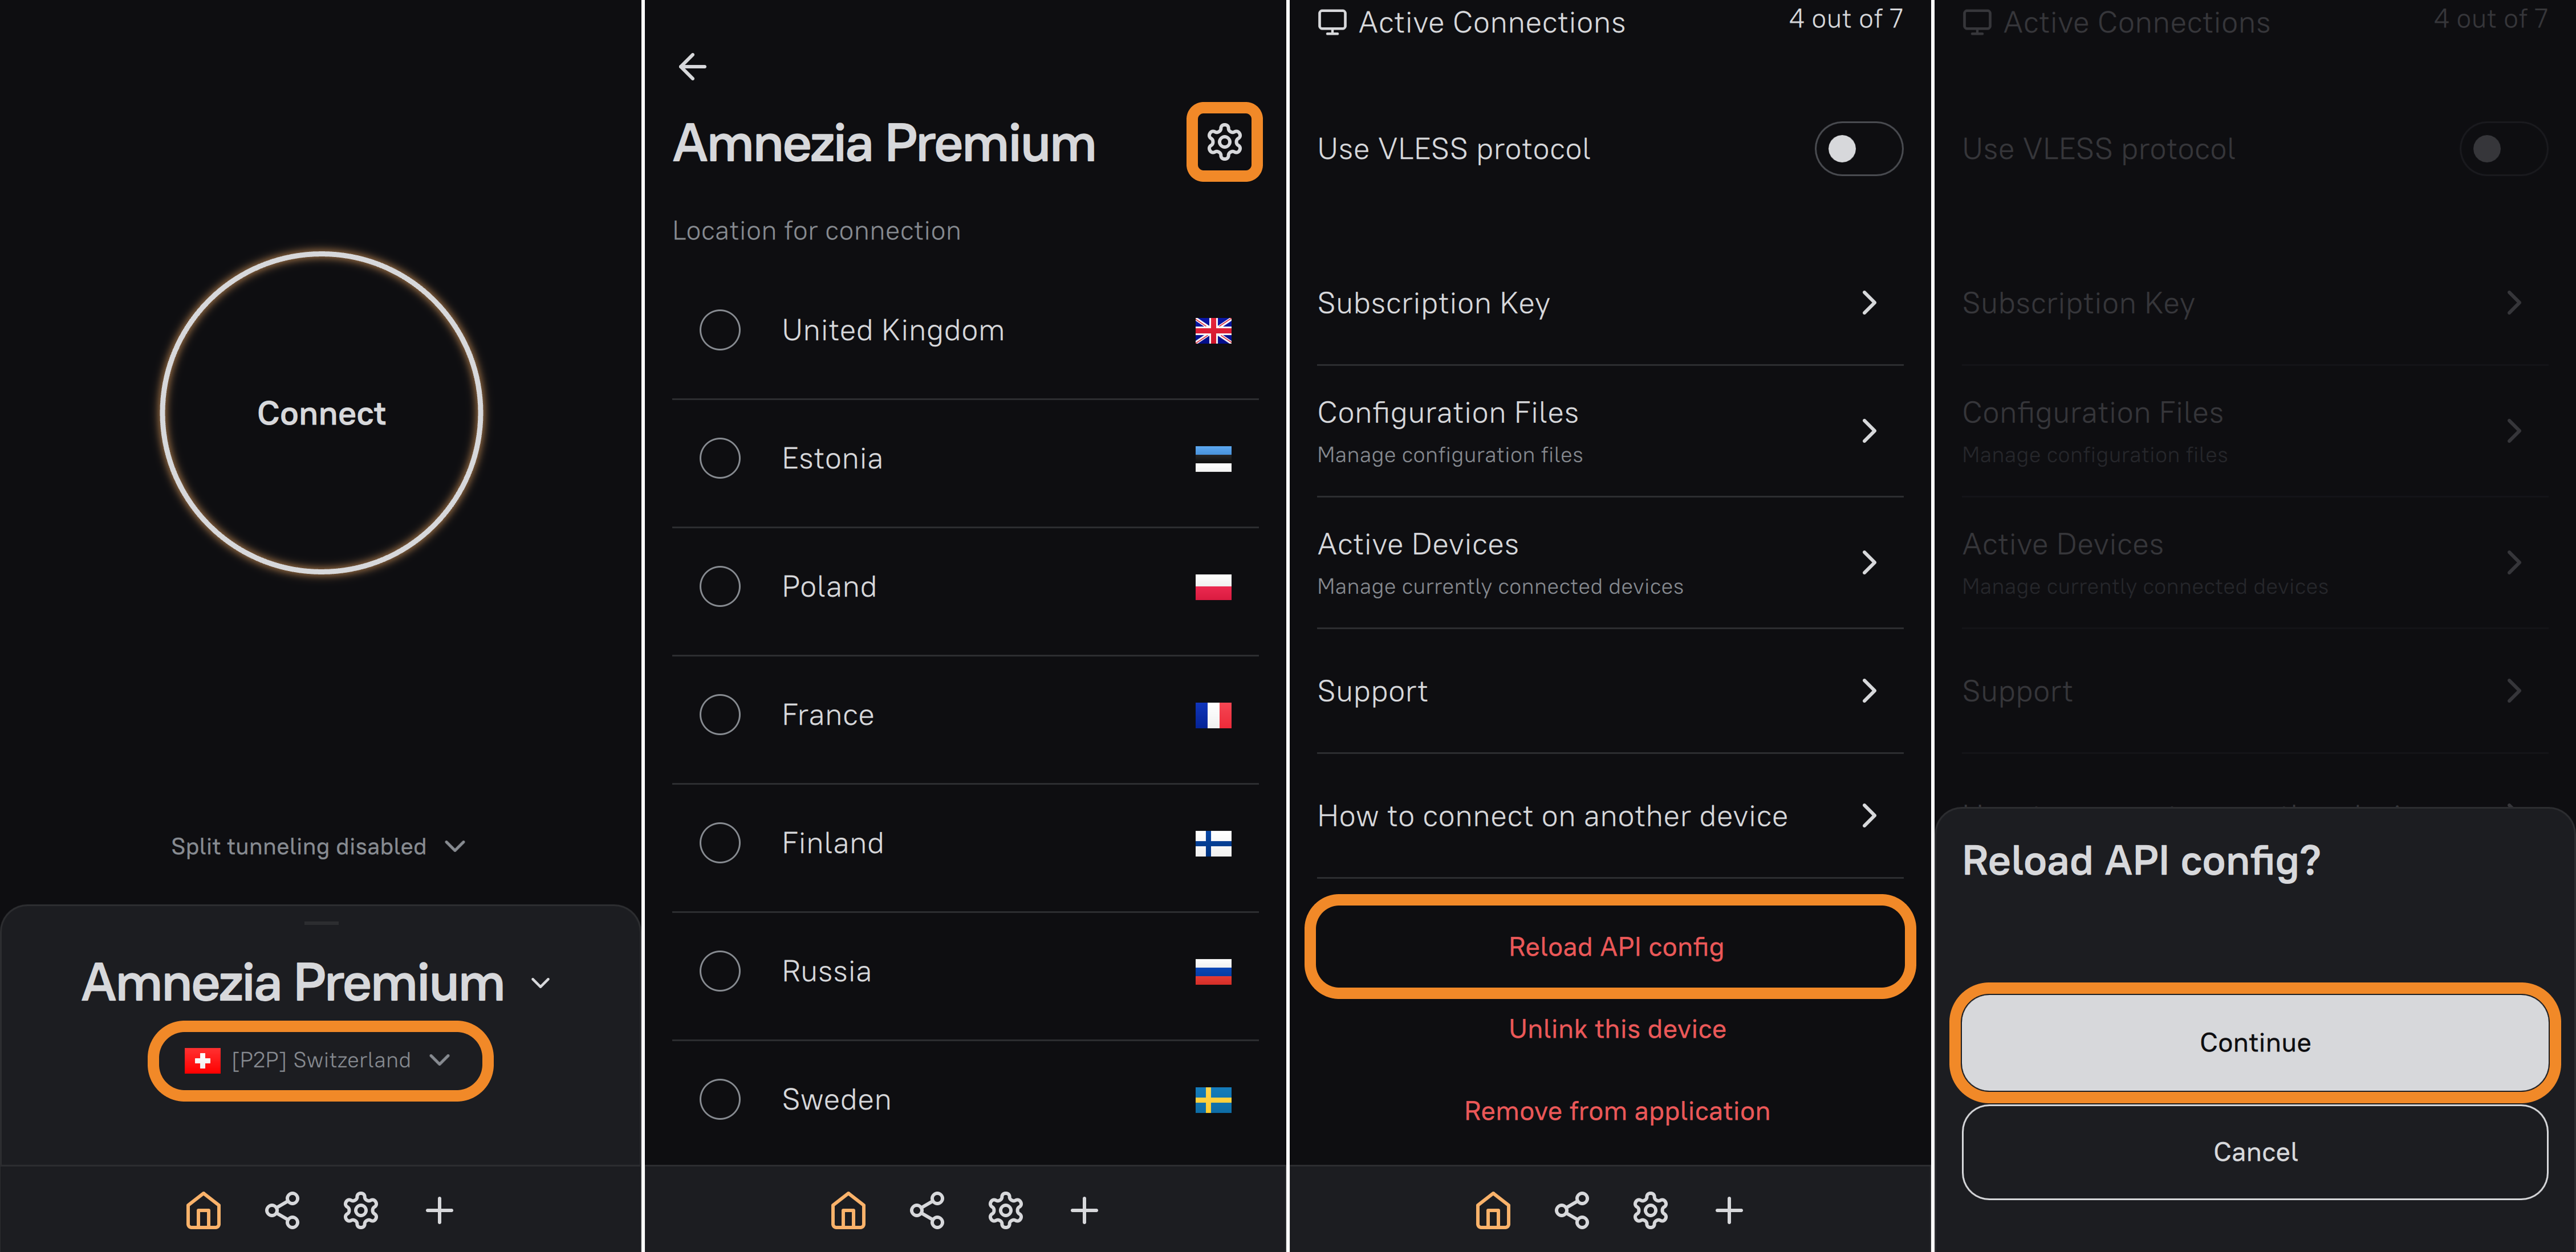
Task: Go back with the left arrow icon
Action: 692,67
